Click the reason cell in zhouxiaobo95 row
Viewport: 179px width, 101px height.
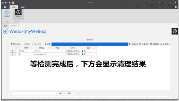[73, 54]
